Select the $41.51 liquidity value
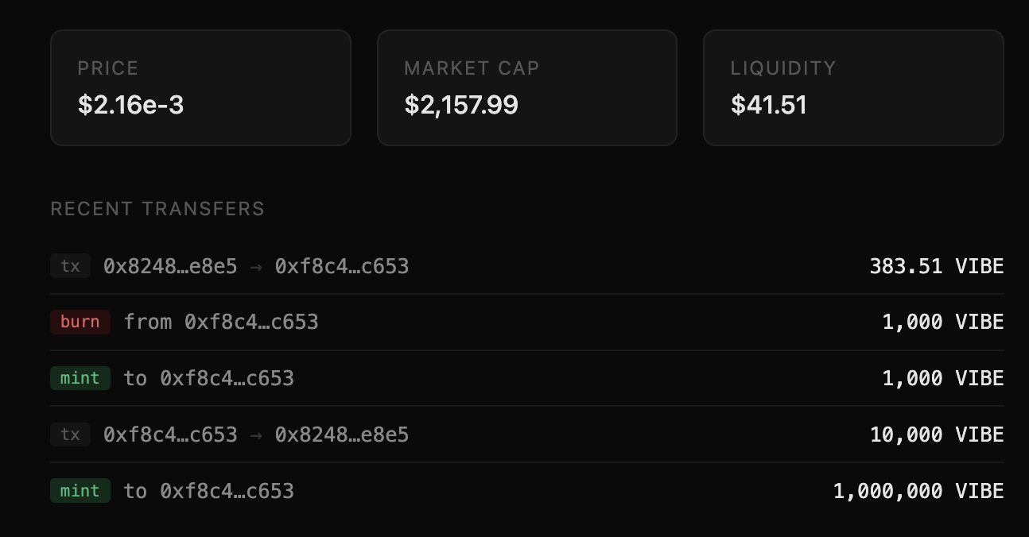Image resolution: width=1029 pixels, height=537 pixels. pyautogui.click(x=769, y=104)
